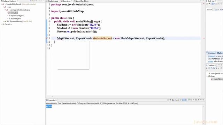Image resolution: width=223 pixels, height=125 pixels.
Task: Collapse the src folder node
Action: click(x=3, y=7)
